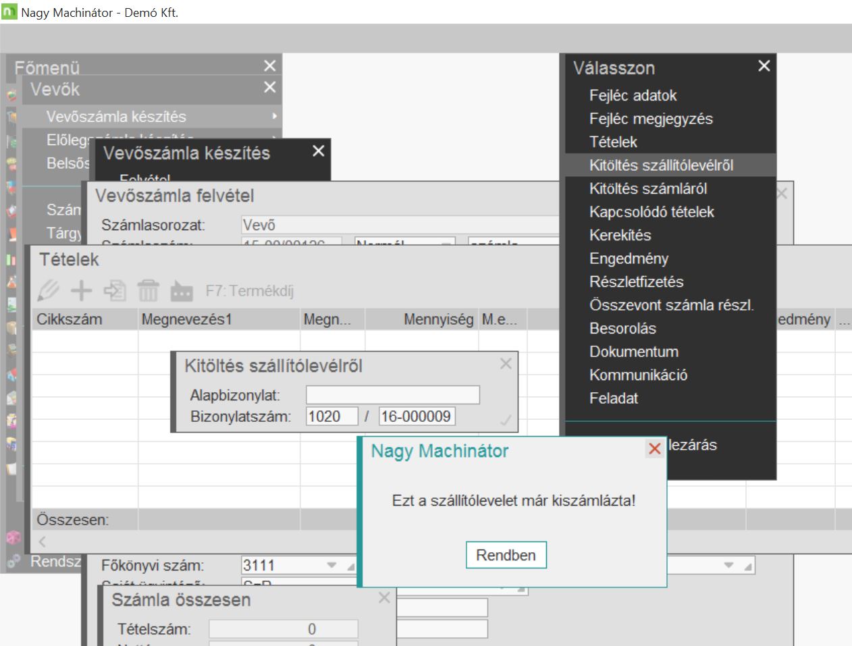
Task: Close the Kitöltés szállítólevélről panel
Action: pyautogui.click(x=506, y=364)
